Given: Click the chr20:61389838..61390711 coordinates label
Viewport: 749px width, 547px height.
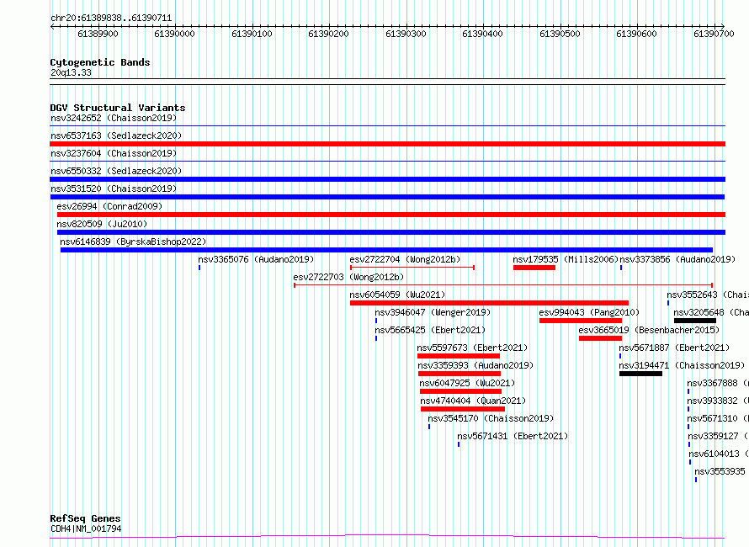Looking at the screenshot, I should point(111,19).
